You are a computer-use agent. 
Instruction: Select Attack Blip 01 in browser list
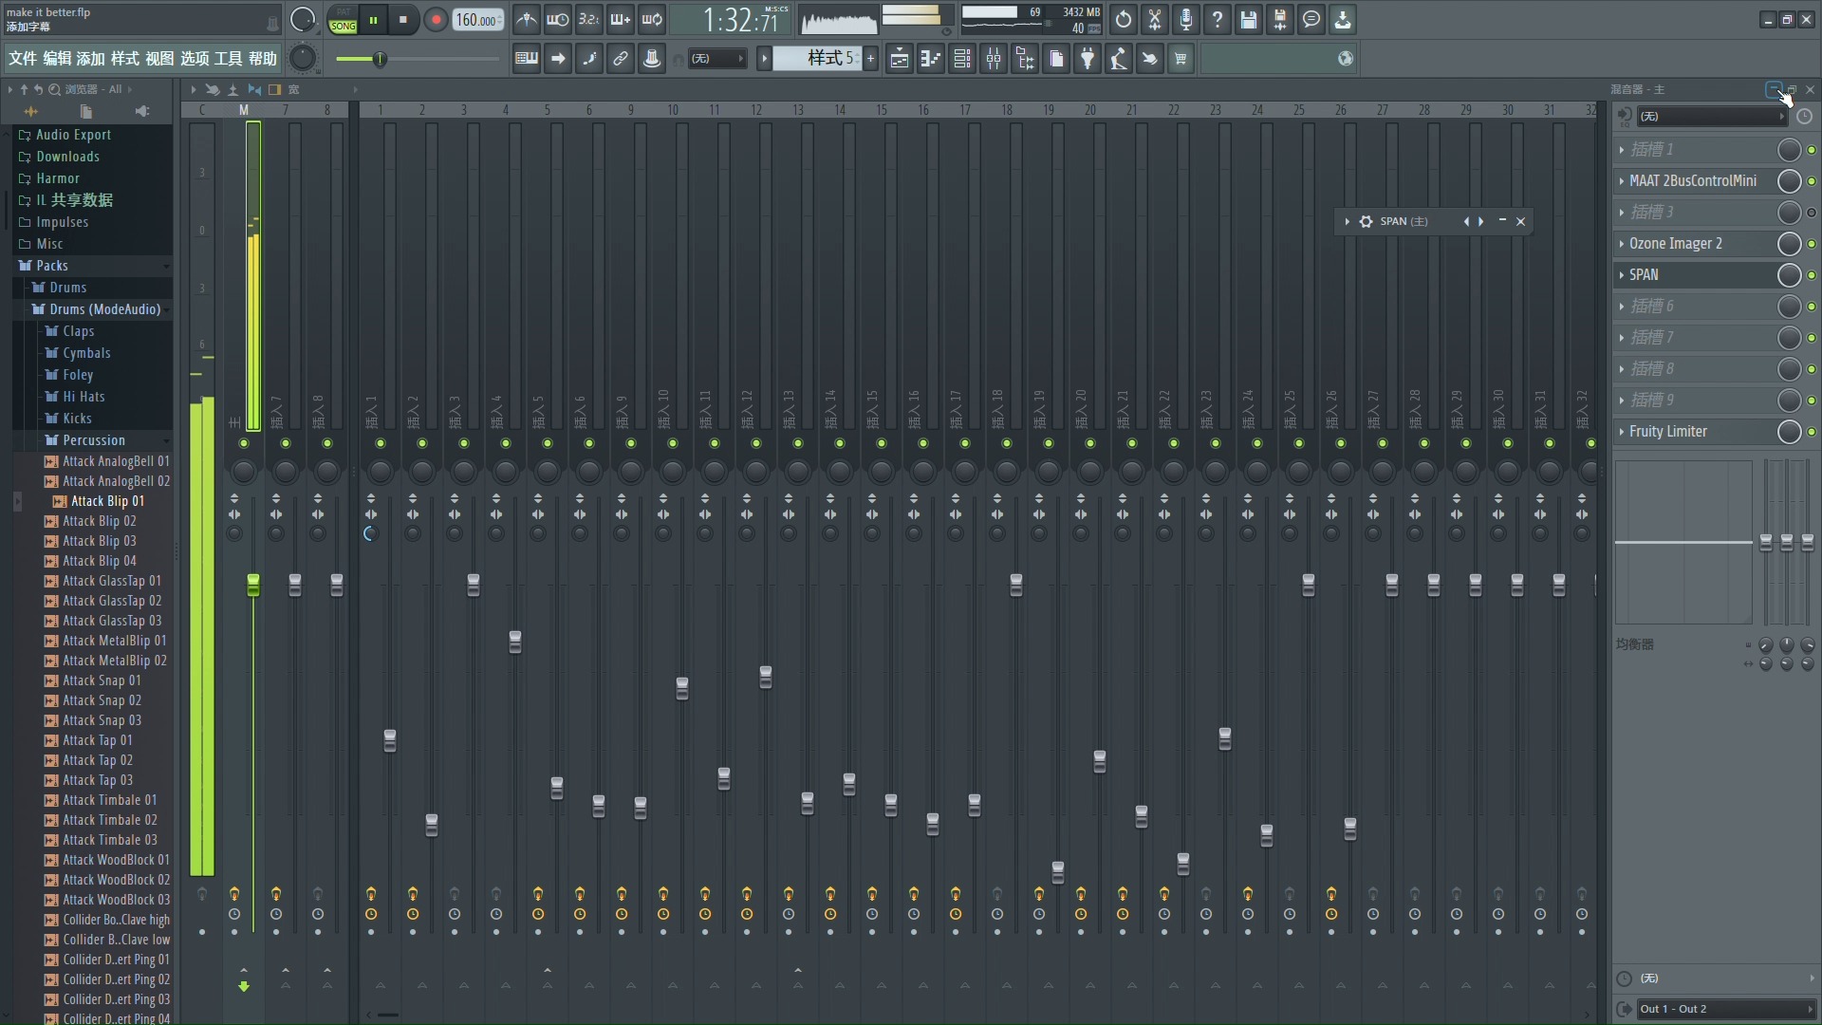[x=107, y=499]
